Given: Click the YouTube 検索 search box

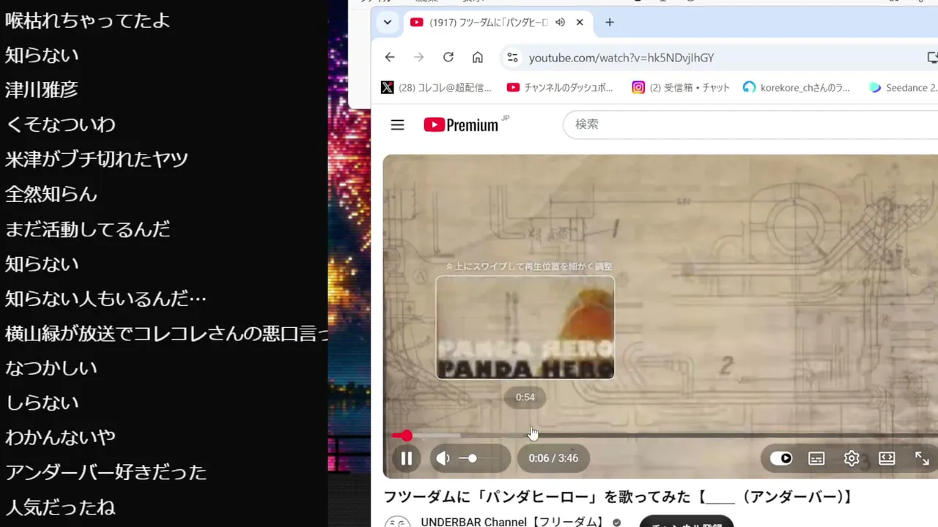Looking at the screenshot, I should tap(750, 125).
